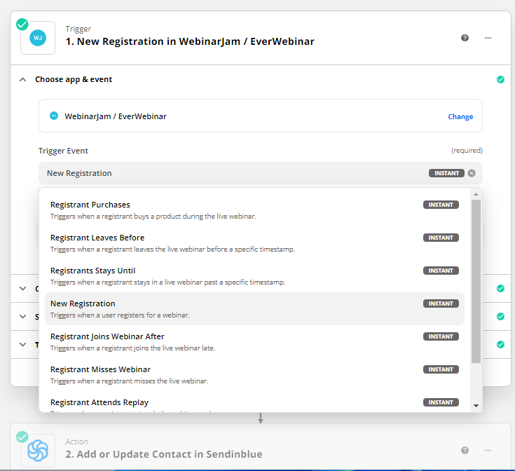
Task: Click the Change app link
Action: click(x=460, y=116)
